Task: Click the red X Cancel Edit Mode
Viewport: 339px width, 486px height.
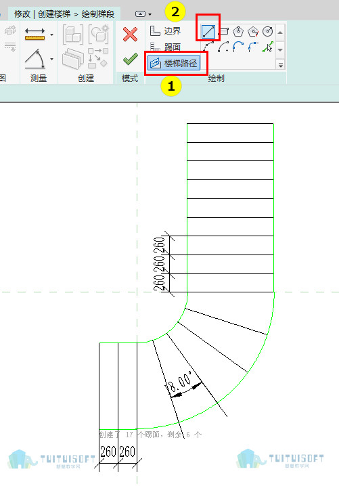Action: [130, 34]
